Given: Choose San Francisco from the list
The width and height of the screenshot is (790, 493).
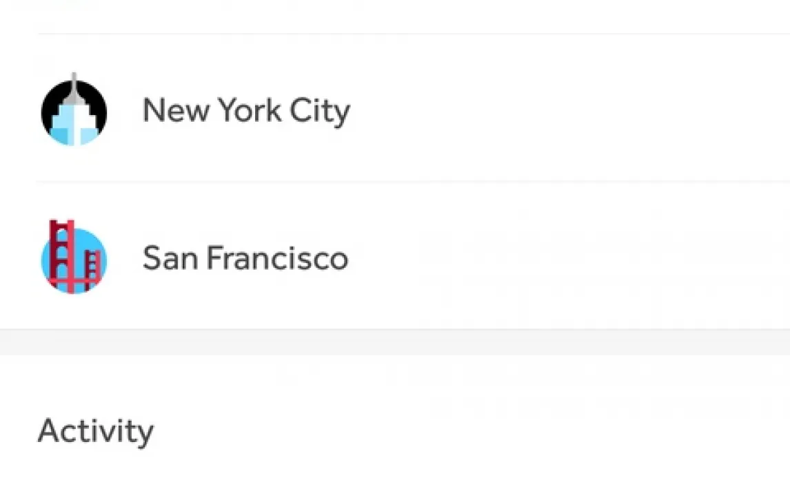Looking at the screenshot, I should (x=245, y=258).
